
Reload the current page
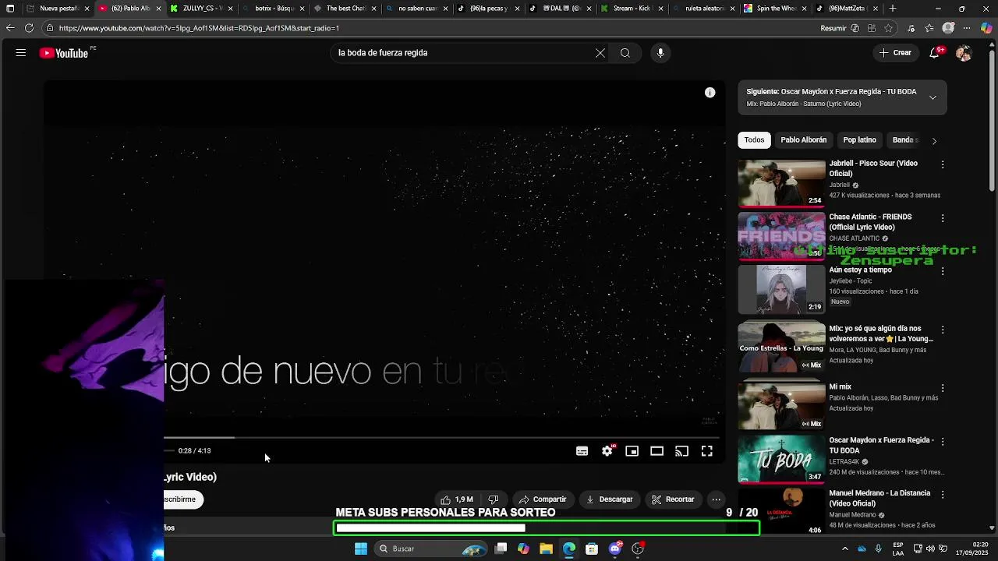coord(29,28)
